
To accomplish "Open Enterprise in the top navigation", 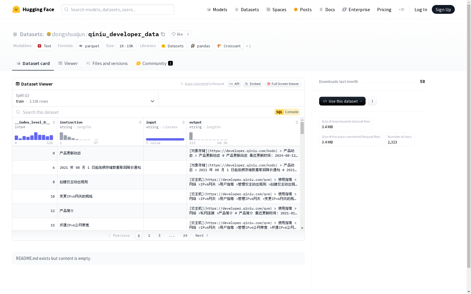I will click(356, 9).
